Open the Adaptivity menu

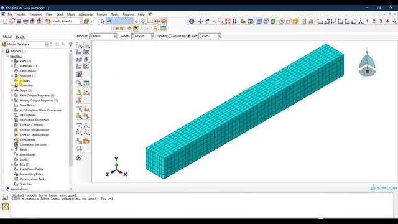click(x=86, y=14)
